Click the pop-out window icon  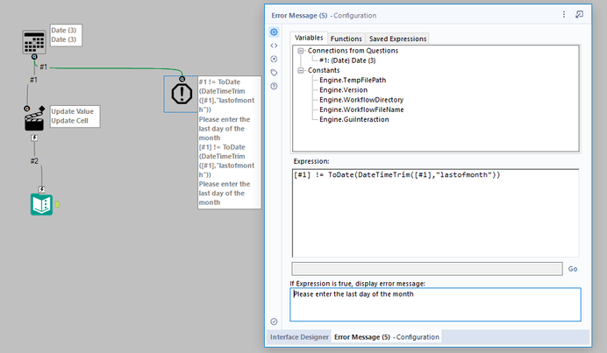(580, 14)
